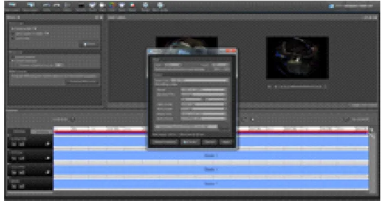The image size is (381, 201).
Task: Click the lowest blue clip in the timeline
Action: [x=211, y=184]
